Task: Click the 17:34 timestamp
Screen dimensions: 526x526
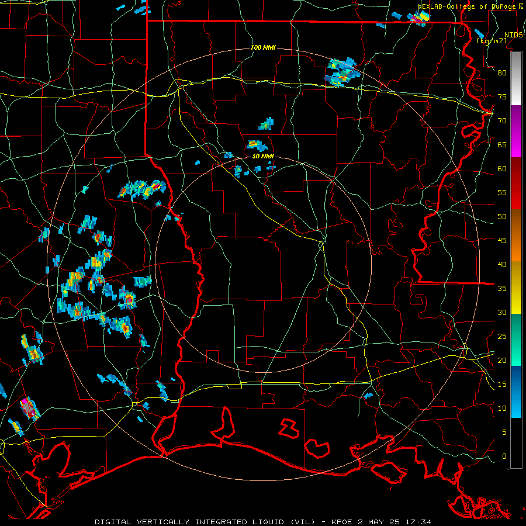Action: (418, 522)
